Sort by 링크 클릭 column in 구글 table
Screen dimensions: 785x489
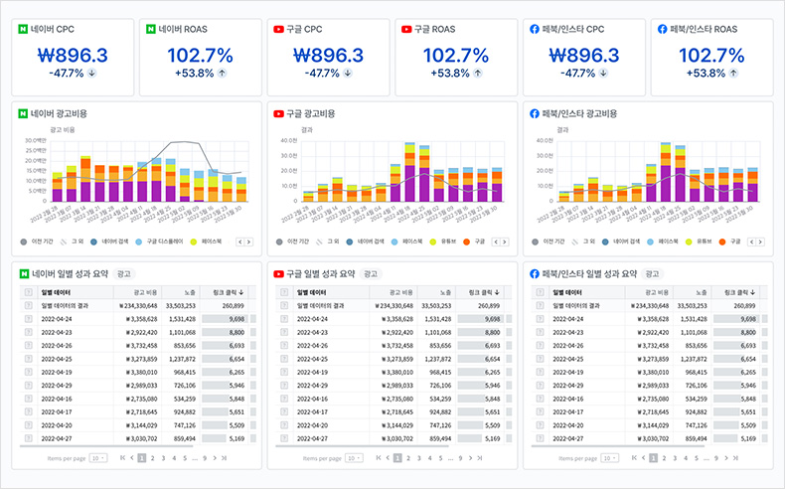click(x=480, y=292)
